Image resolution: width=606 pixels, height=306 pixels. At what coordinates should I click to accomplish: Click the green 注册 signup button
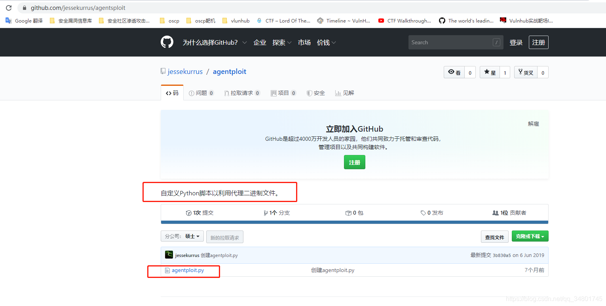pos(354,162)
